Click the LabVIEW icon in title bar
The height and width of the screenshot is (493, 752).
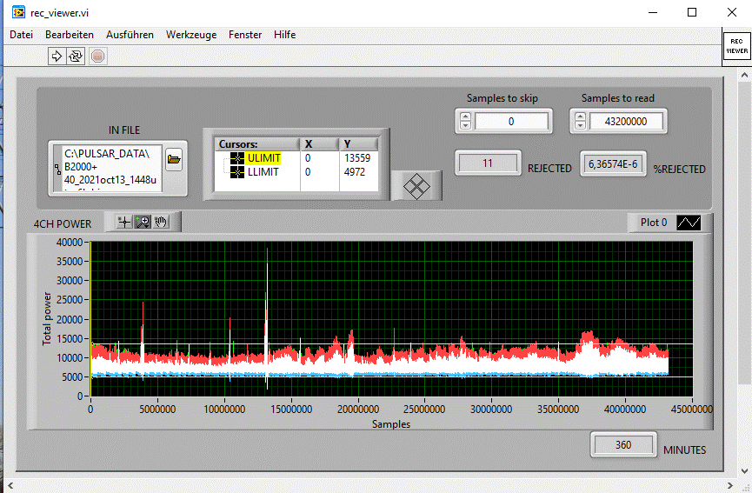(x=18, y=12)
